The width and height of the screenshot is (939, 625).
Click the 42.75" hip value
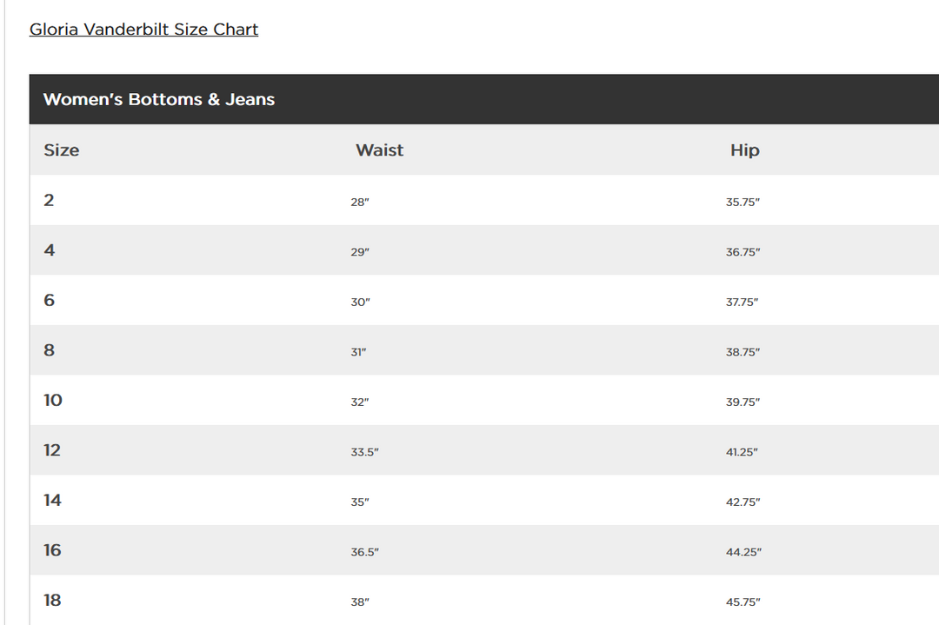743,502
